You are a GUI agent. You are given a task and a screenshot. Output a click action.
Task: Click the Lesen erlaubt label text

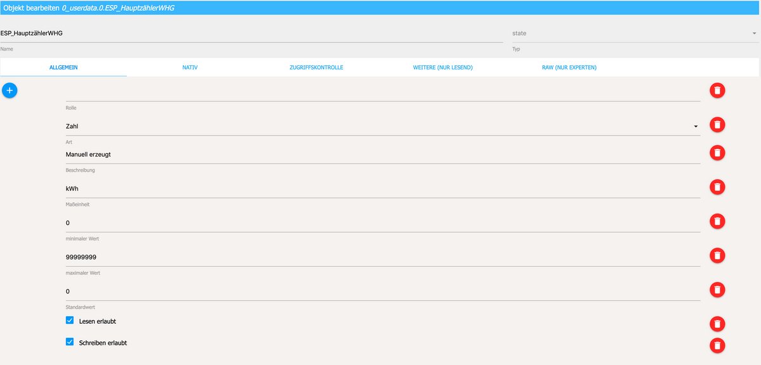(x=98, y=321)
